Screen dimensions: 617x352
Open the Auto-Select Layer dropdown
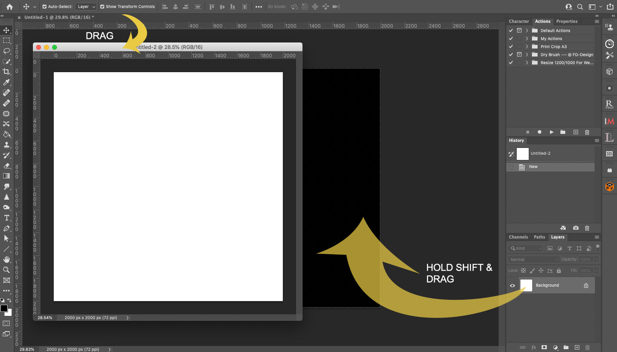click(86, 6)
